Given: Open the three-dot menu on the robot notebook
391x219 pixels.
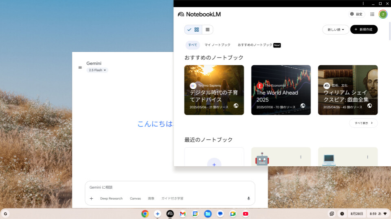Looking at the screenshot, I should tap(301, 157).
